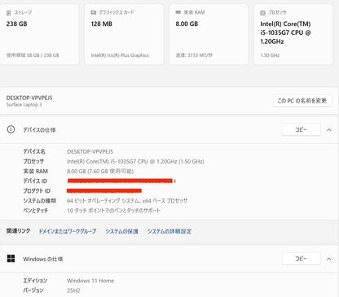The width and height of the screenshot is (339, 297).
Task: Open the 8.00 GB RAM card
Action: (209, 34)
